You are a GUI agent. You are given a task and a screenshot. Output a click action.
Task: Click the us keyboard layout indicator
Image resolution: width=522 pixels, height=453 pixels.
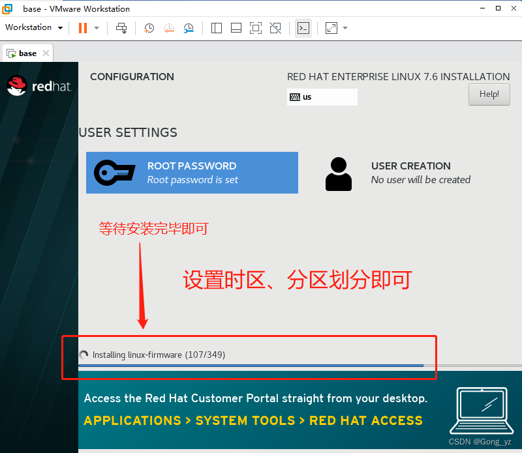click(322, 97)
